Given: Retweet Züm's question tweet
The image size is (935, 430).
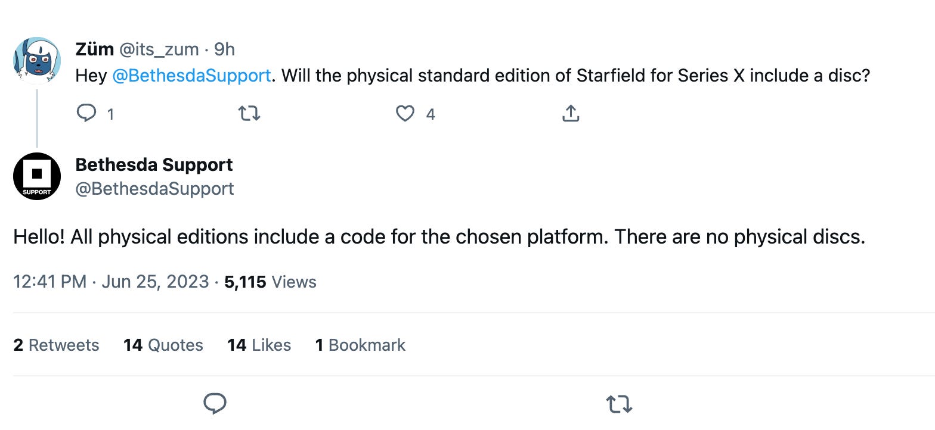Looking at the screenshot, I should [x=249, y=113].
